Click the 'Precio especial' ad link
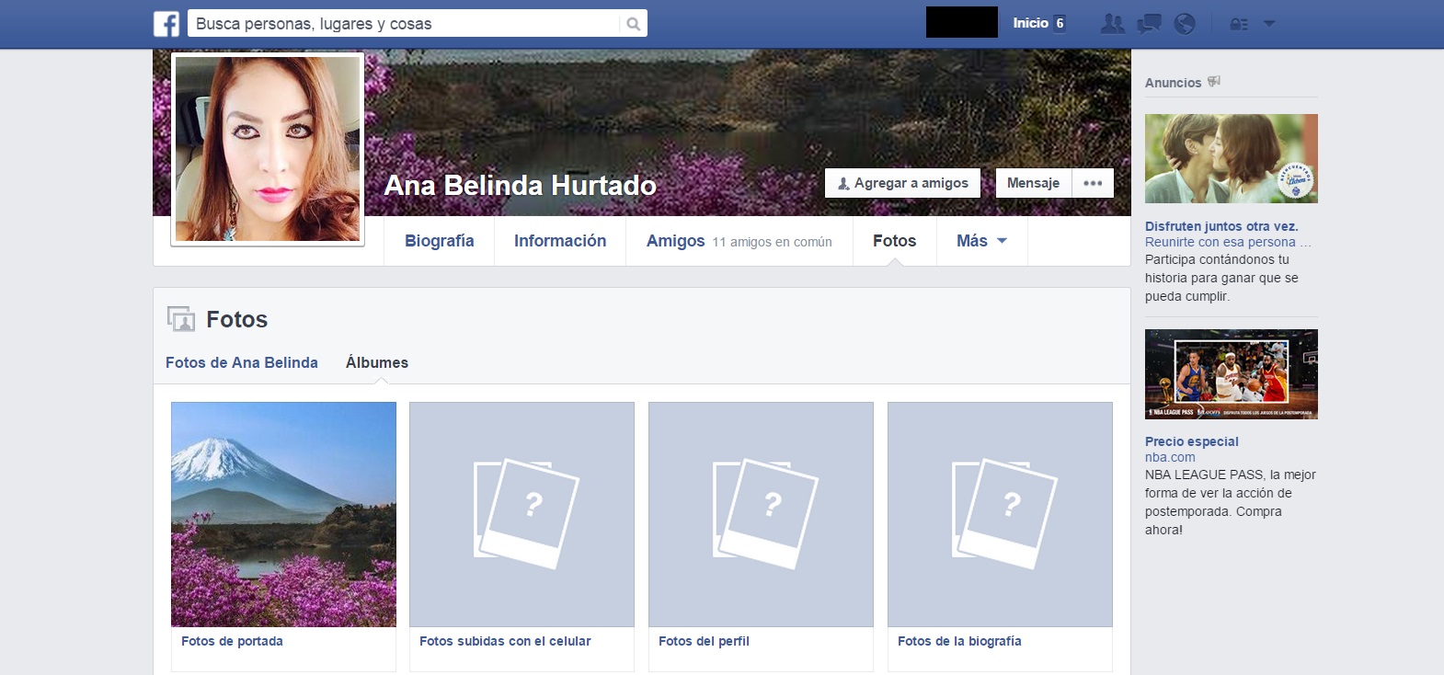1444x675 pixels. [x=1191, y=441]
